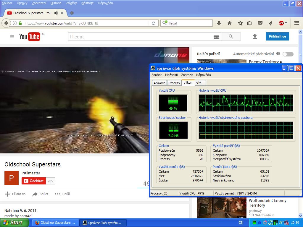Open the YouTube guide menu icon

(x=12, y=37)
